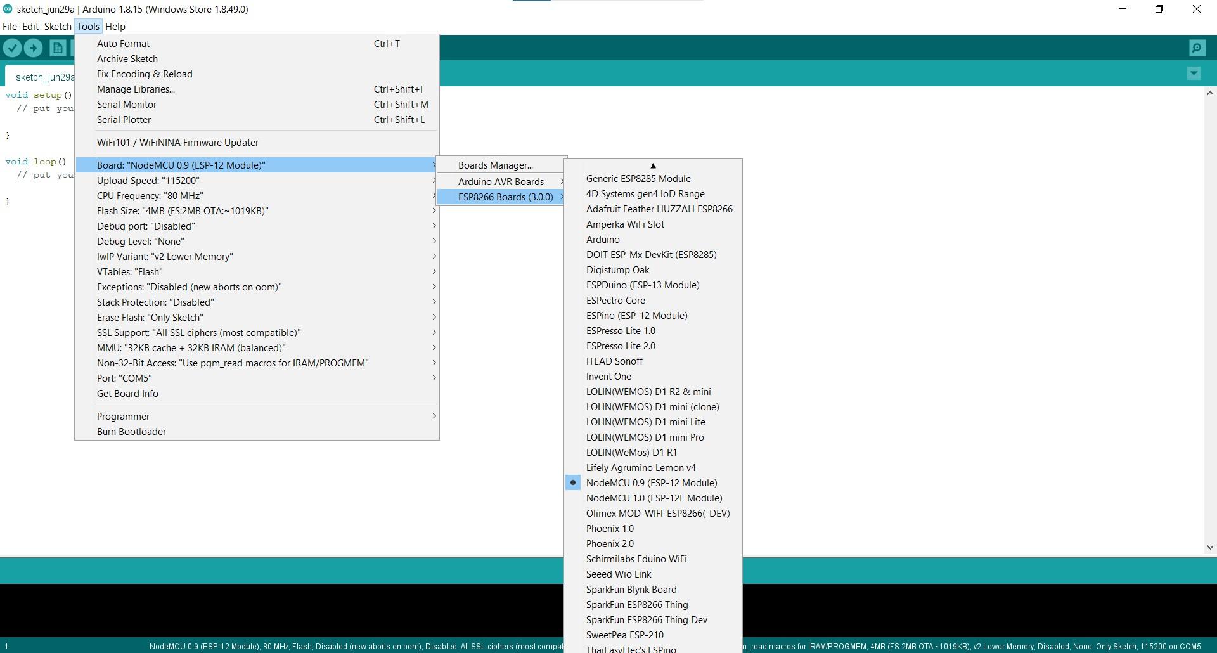Select ITEAD Sonoff board
This screenshot has height=653, width=1217.
point(653,361)
